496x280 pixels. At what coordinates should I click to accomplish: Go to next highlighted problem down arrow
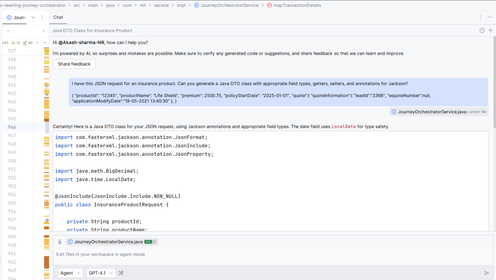44,43
